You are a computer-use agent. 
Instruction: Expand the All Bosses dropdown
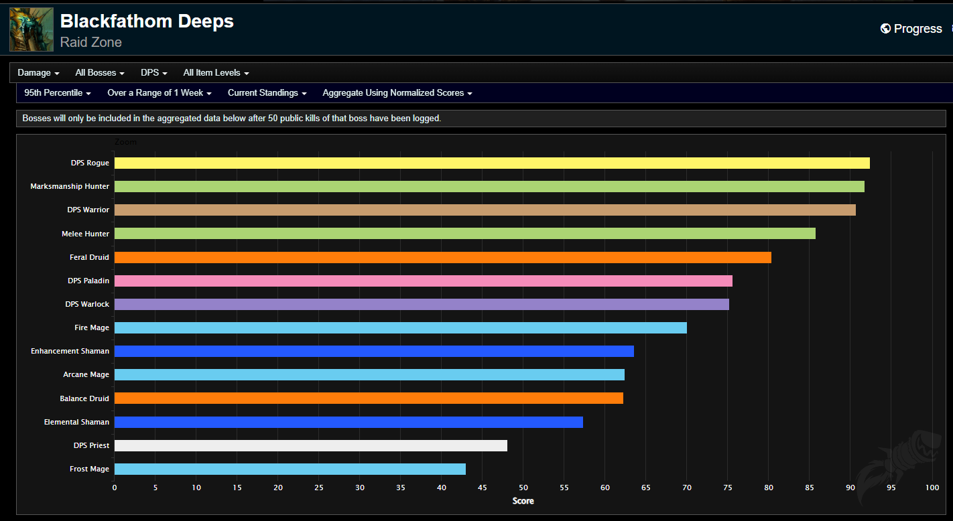click(100, 72)
